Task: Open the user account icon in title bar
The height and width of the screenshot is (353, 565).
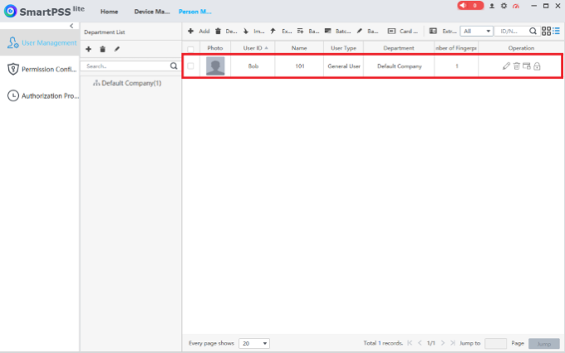Action: [492, 6]
